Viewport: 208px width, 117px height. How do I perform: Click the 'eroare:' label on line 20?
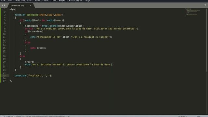tap(30, 62)
